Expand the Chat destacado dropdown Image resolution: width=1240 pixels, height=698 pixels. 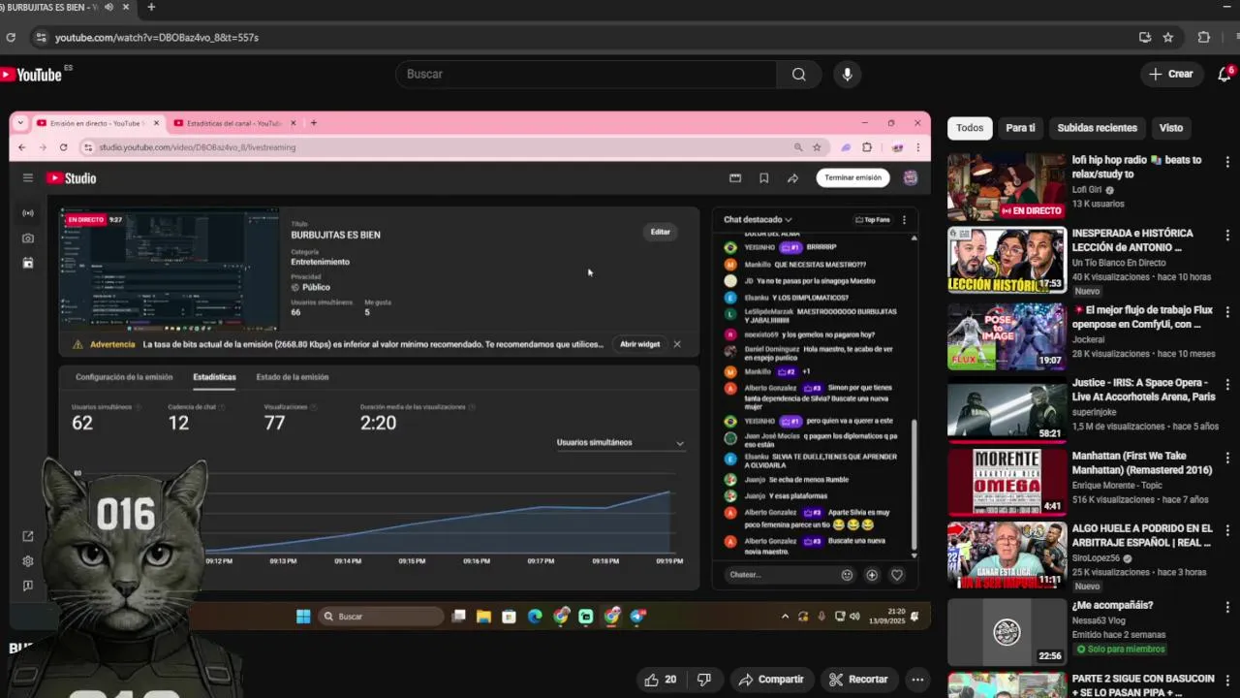pos(758,220)
